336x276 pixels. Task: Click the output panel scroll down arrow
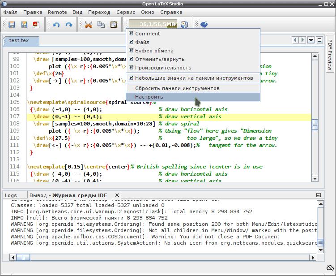pos(321,250)
